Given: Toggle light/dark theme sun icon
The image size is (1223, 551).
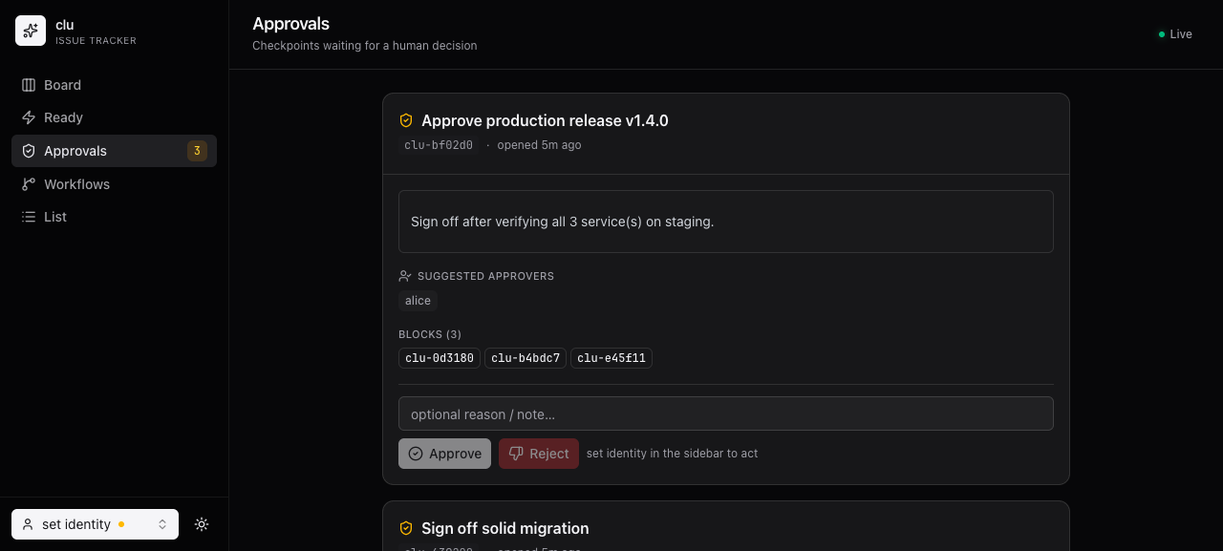Looking at the screenshot, I should 202,524.
